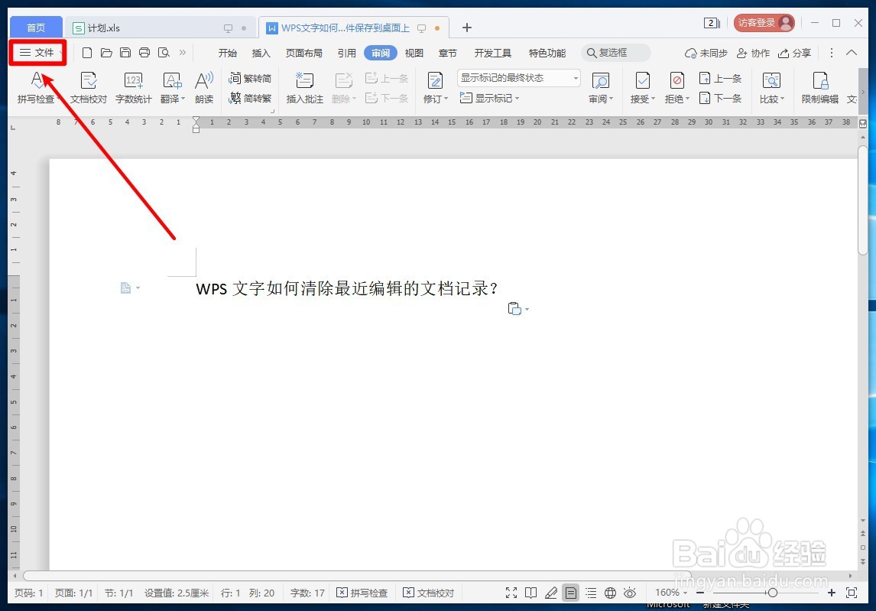Screen dimensions: 876x611
Task: Open the 显示标记的最终状态 combo box
Action: click(518, 78)
